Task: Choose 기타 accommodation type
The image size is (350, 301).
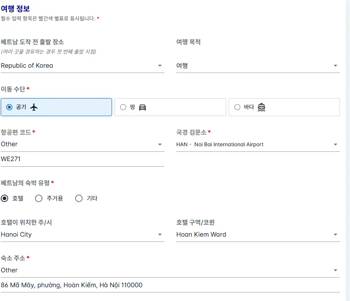Action: pyautogui.click(x=79, y=198)
